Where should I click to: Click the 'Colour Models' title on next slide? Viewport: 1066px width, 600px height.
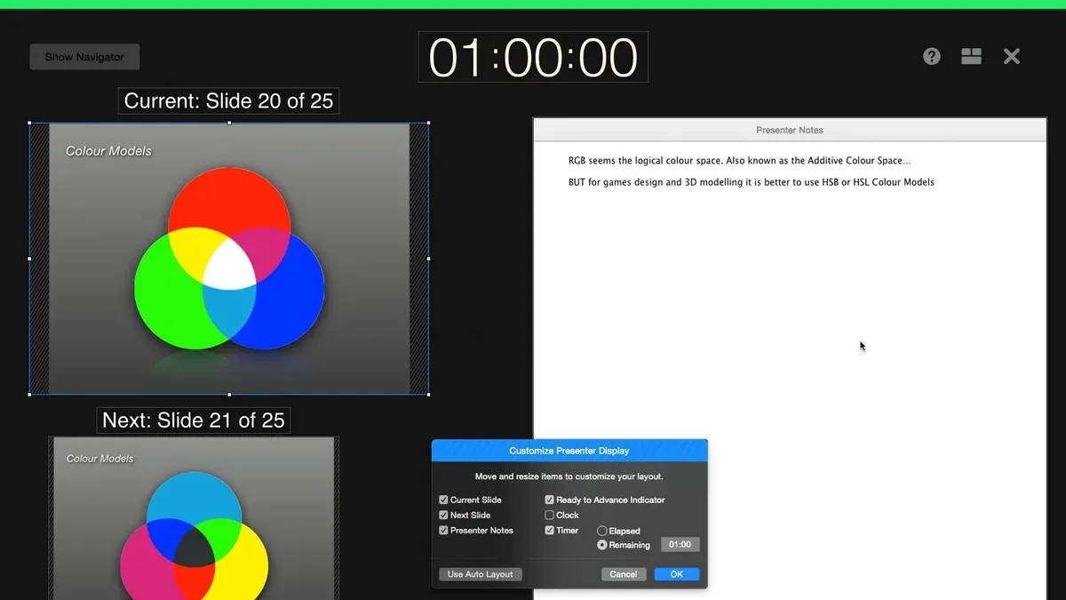(x=99, y=459)
